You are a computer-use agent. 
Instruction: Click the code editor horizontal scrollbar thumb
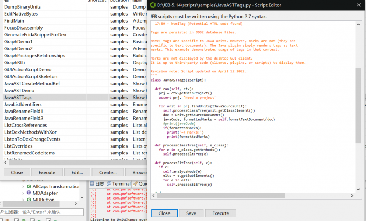coord(221,196)
